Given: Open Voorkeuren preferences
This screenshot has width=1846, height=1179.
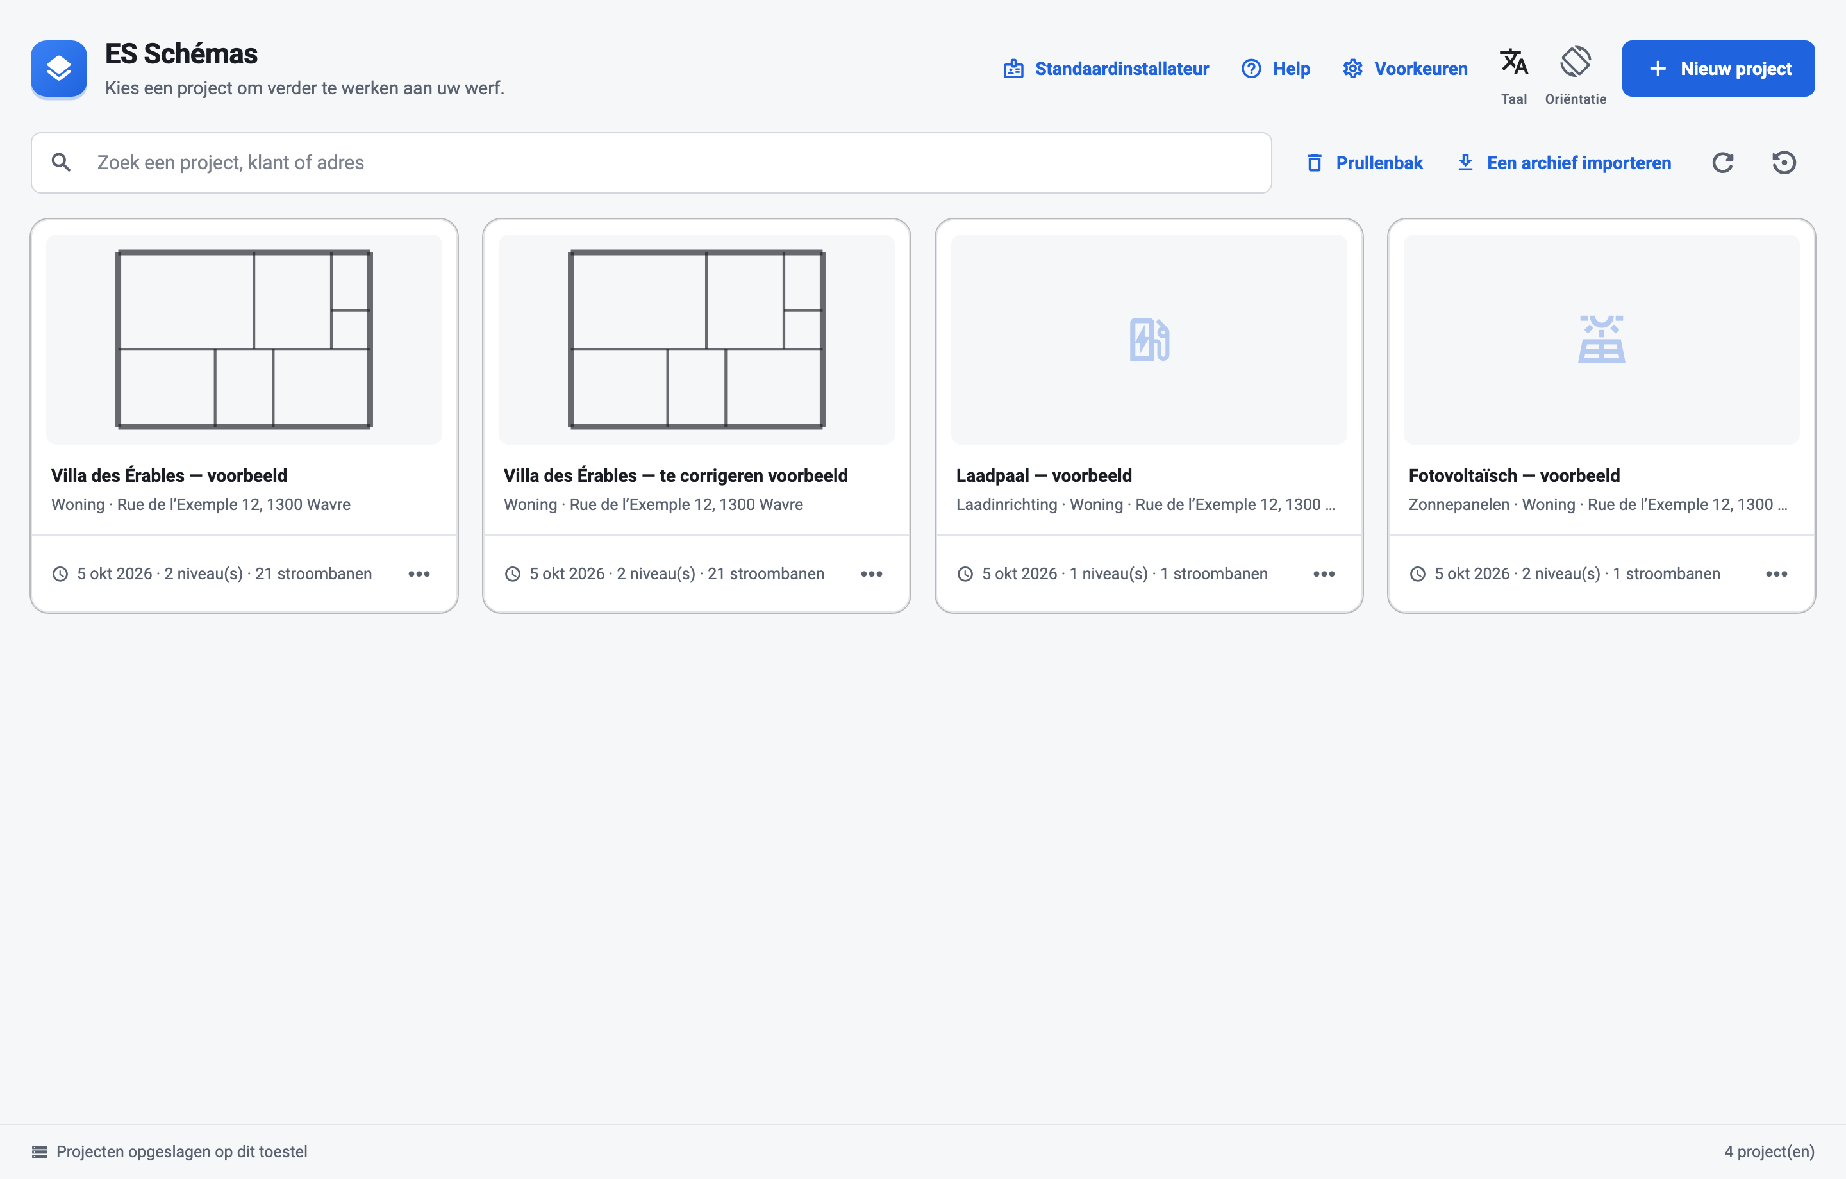Looking at the screenshot, I should coord(1405,69).
